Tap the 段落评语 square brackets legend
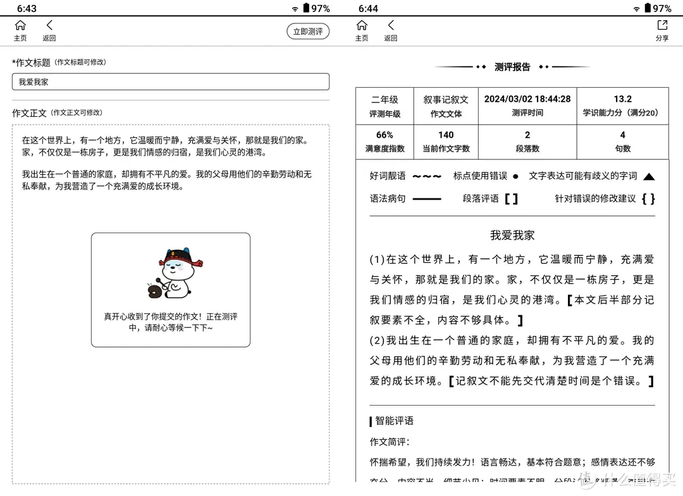The image size is (683, 496). (x=512, y=199)
